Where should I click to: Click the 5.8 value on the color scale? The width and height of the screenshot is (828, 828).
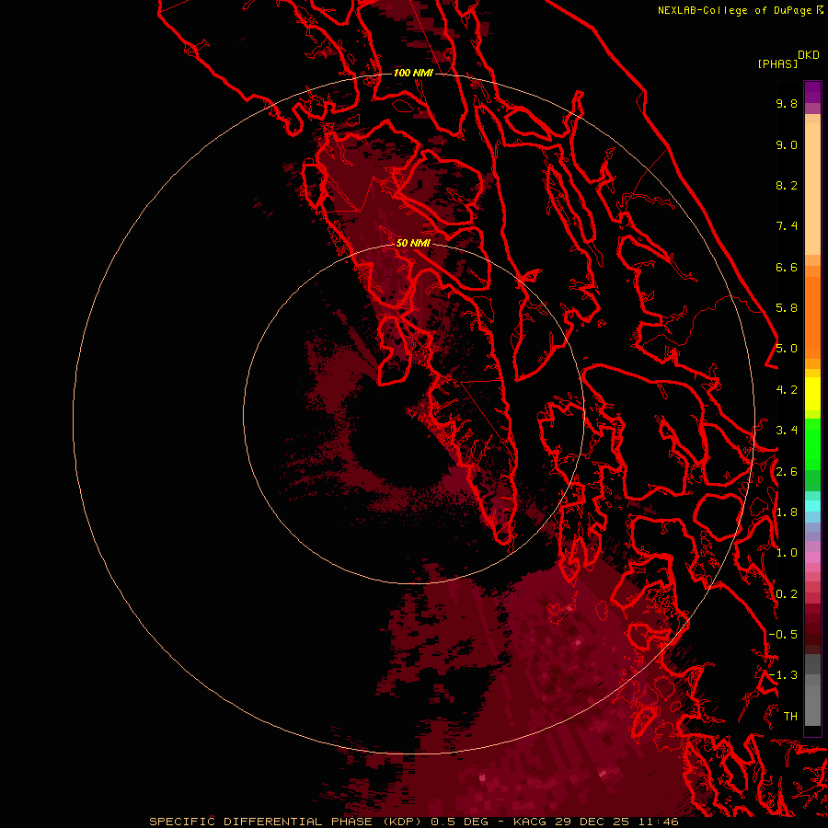pyautogui.click(x=787, y=308)
